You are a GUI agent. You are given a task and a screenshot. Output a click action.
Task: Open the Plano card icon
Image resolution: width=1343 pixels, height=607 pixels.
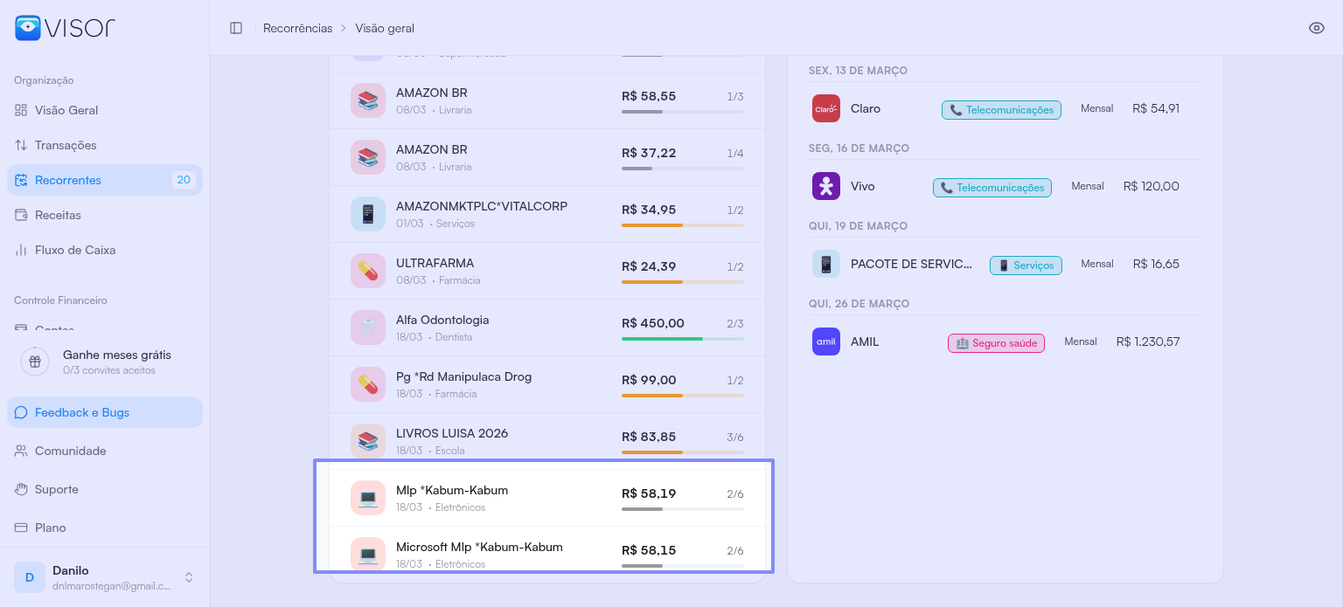21,528
